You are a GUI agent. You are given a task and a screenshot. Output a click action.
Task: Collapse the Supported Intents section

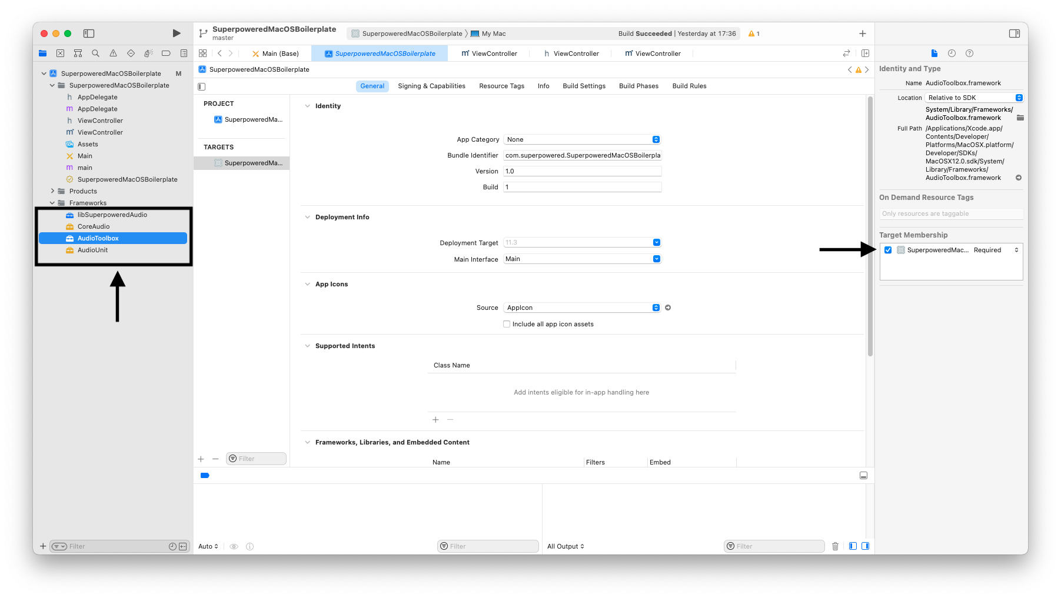coord(307,346)
